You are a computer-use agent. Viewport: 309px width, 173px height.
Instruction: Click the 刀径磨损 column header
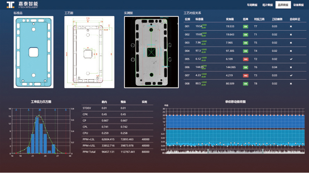click(x=277, y=19)
